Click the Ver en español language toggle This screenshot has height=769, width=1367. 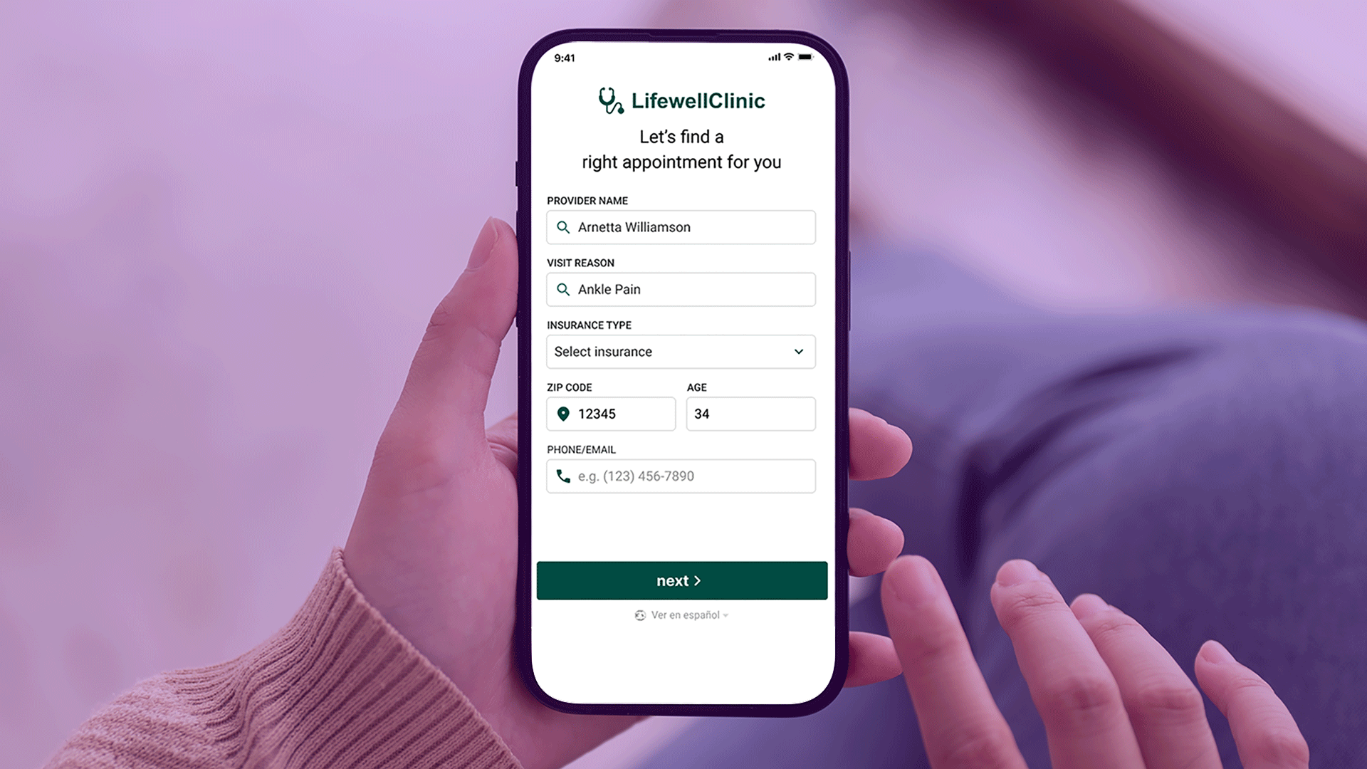[x=683, y=615]
